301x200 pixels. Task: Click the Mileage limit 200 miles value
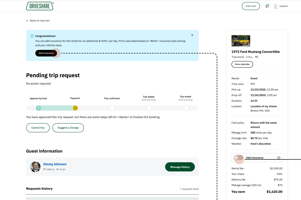click(261, 133)
